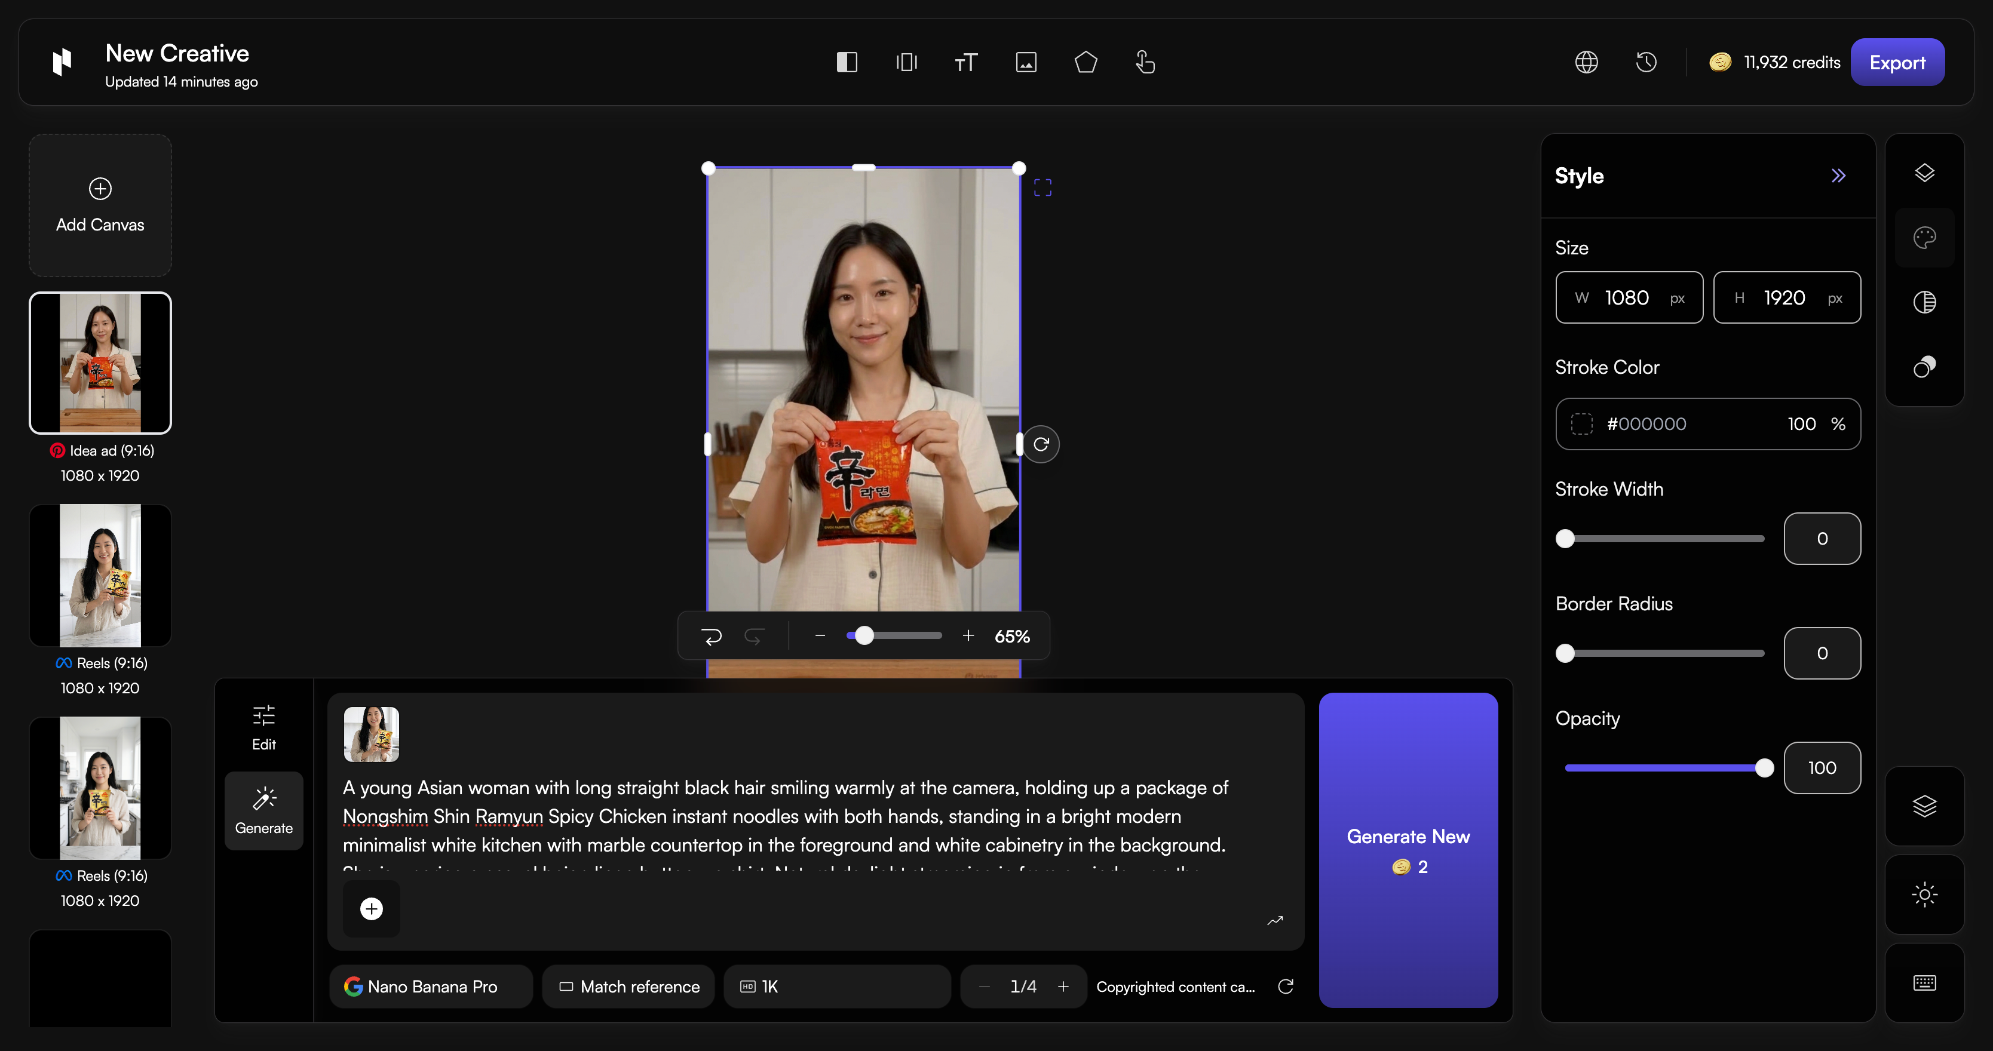
Task: Select the Text tool icon
Action: click(x=966, y=62)
